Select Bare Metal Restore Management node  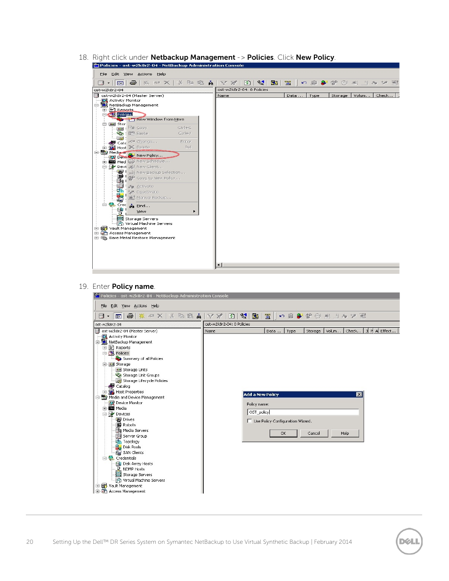click(x=142, y=238)
